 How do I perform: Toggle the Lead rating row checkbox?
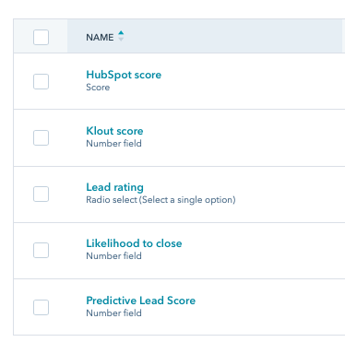point(41,194)
